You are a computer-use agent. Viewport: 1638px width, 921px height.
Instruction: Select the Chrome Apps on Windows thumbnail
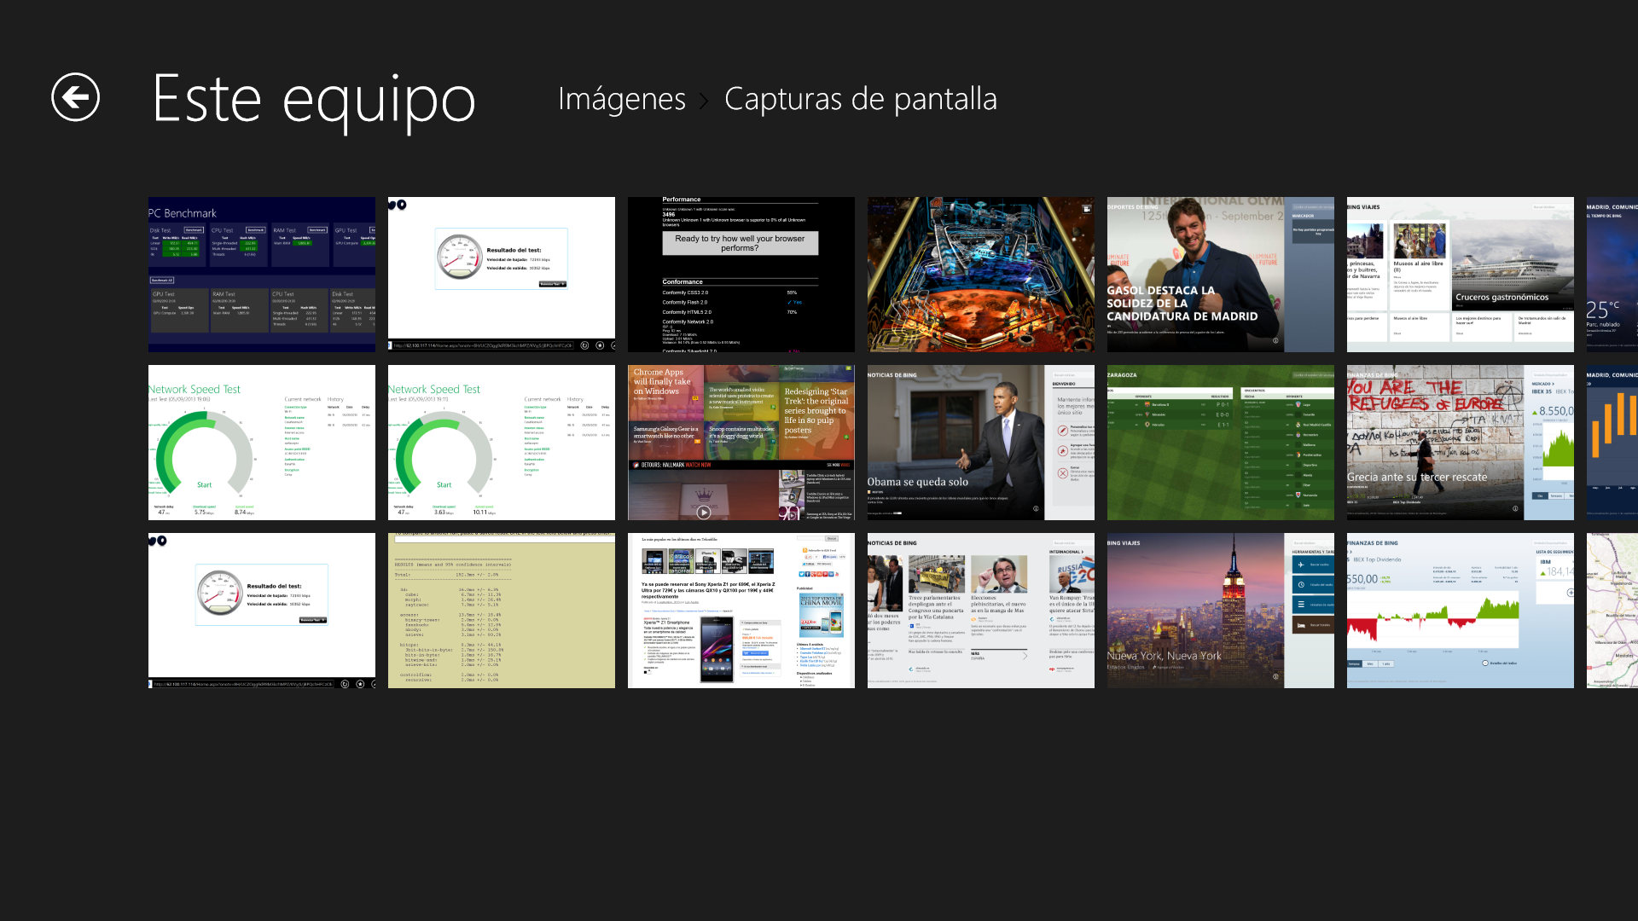[x=741, y=443]
